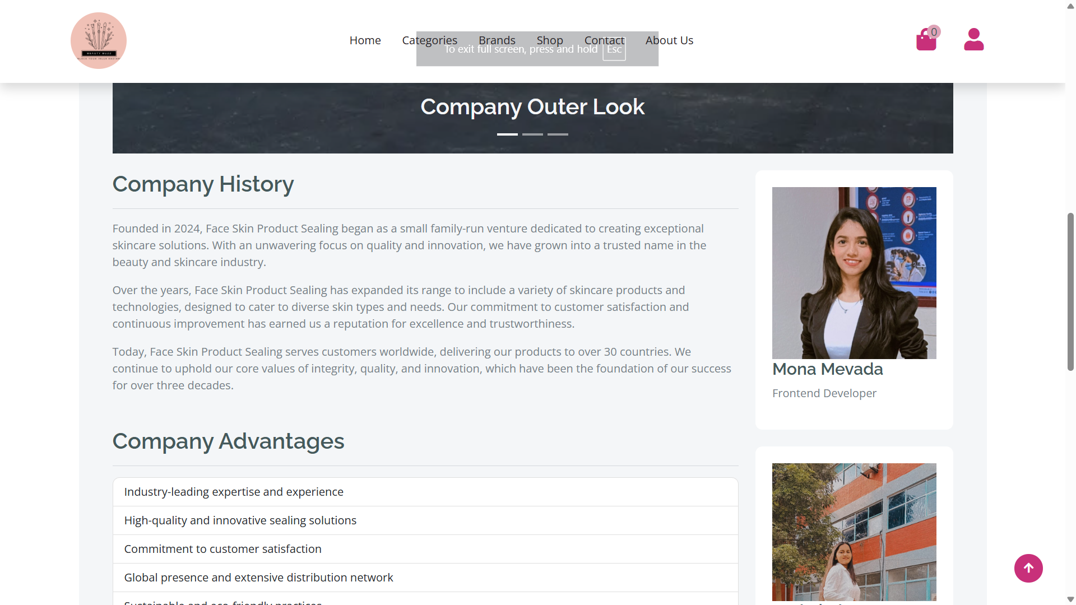Screen dimensions: 1076x605
Task: Click the Beauty Buzz logo
Action: [99, 41]
